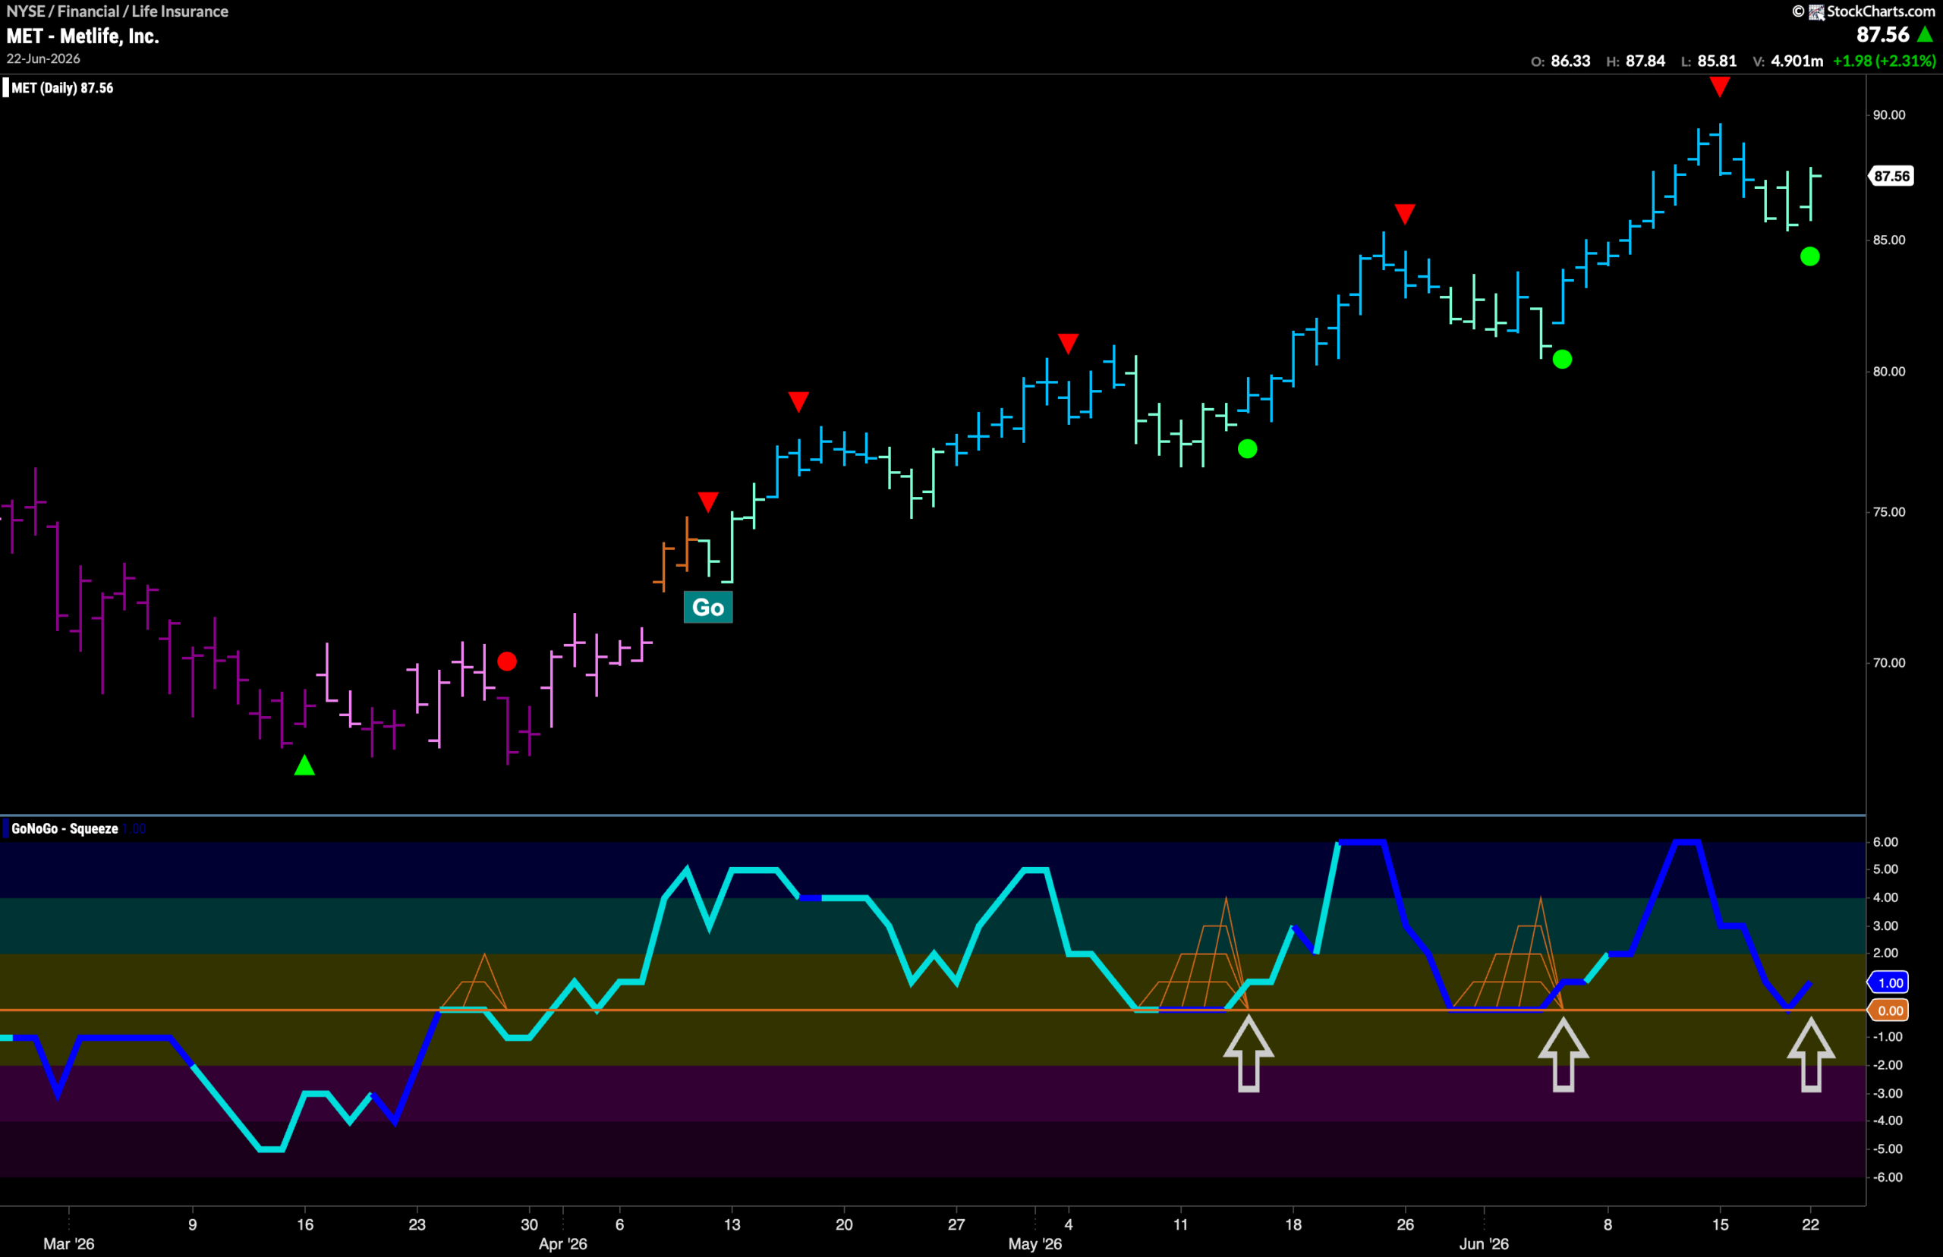Click the 22-Jun-2026 date text
1943x1257 pixels.
[43, 58]
